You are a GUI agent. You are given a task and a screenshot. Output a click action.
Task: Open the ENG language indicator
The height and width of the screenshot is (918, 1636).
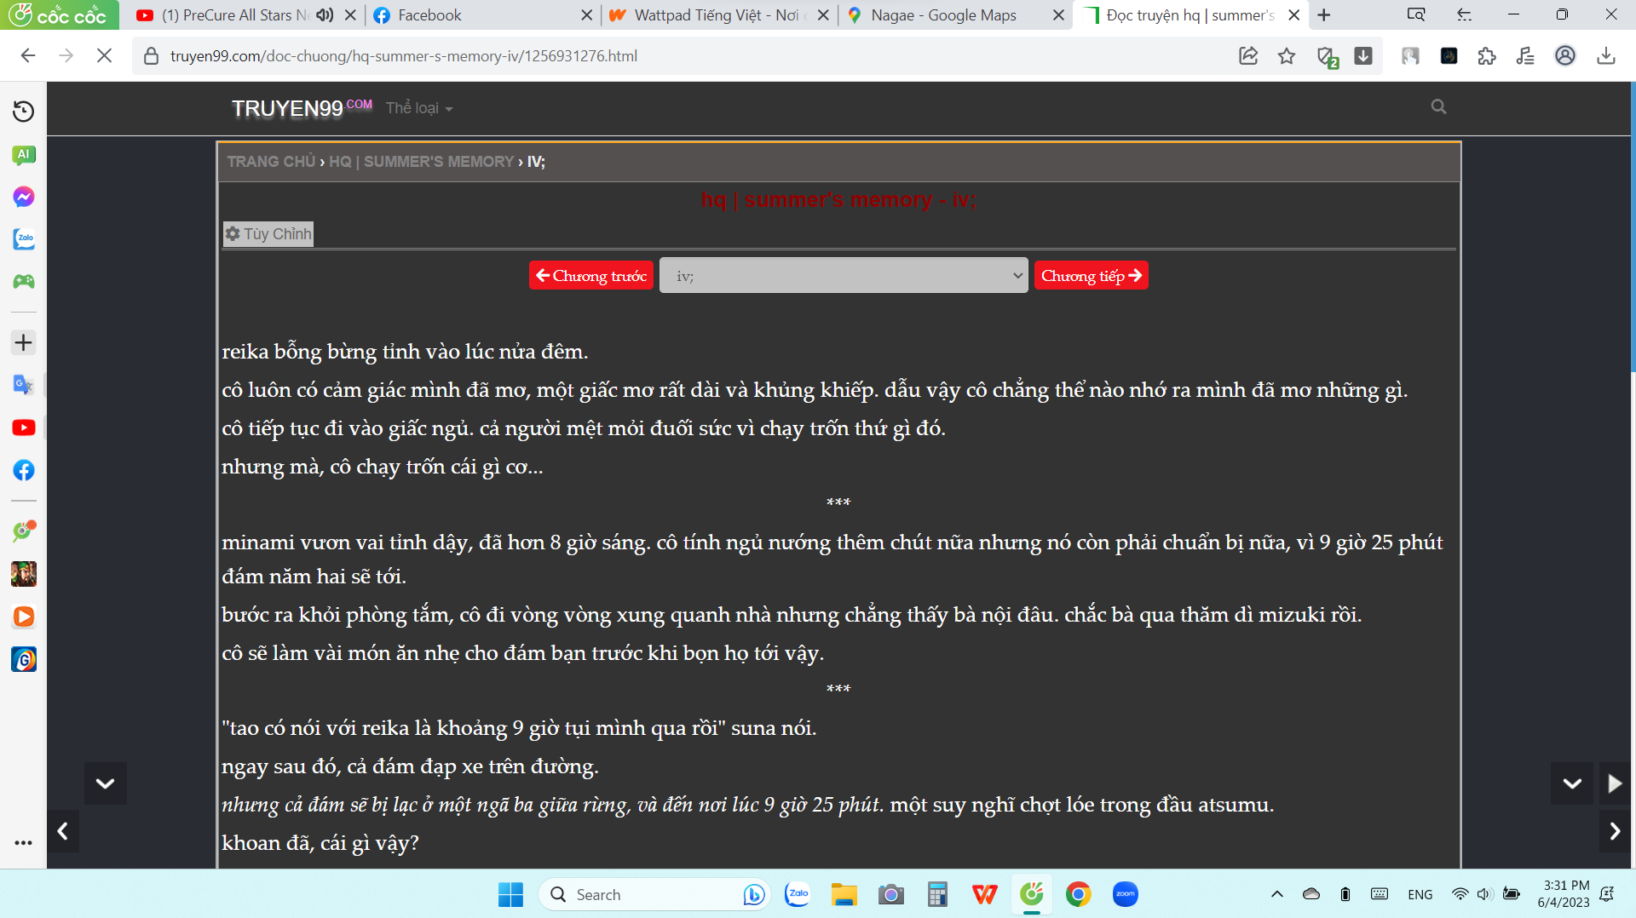(x=1420, y=894)
